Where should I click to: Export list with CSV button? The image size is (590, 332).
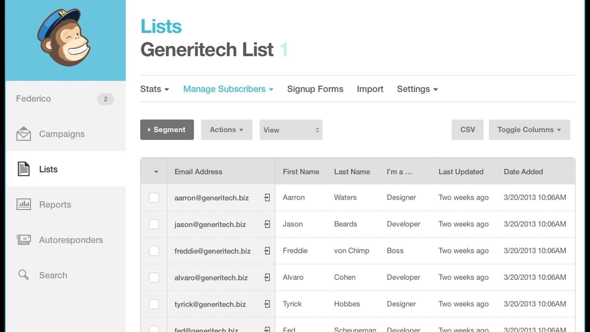(x=468, y=129)
